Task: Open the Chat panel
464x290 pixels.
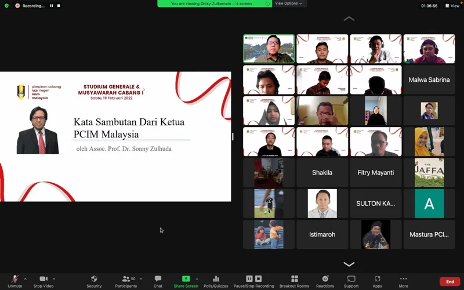Action: coord(158,281)
